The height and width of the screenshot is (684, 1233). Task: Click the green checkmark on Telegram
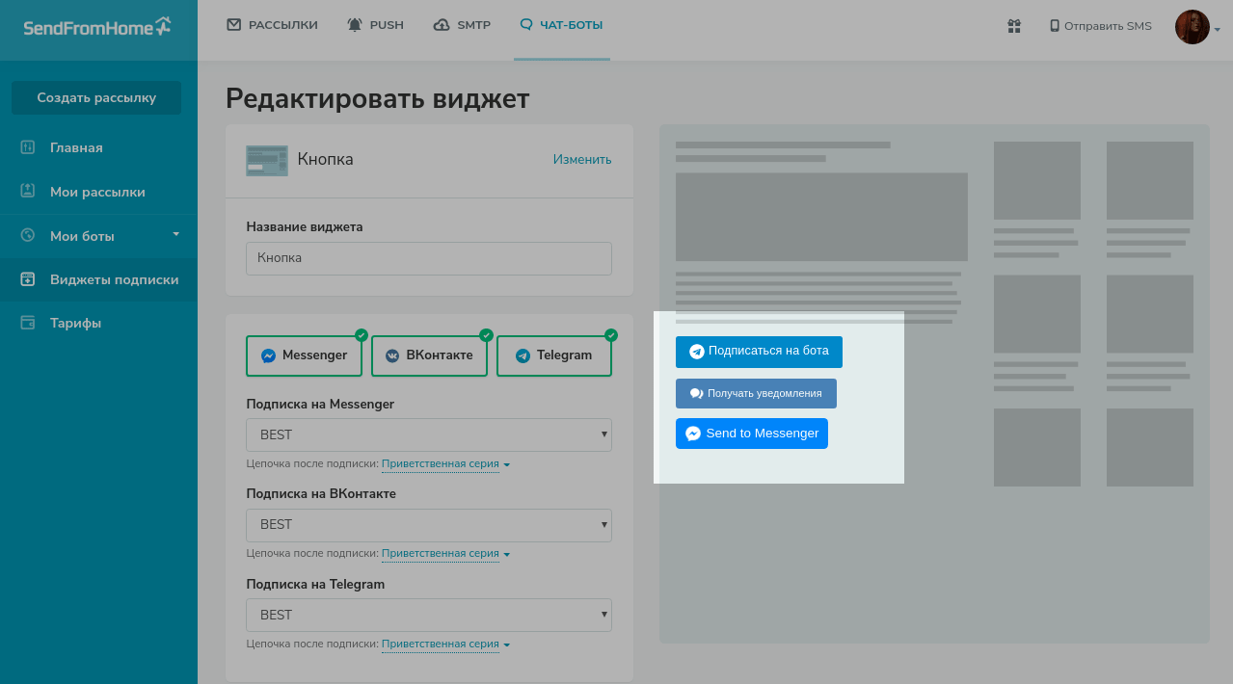pos(610,335)
